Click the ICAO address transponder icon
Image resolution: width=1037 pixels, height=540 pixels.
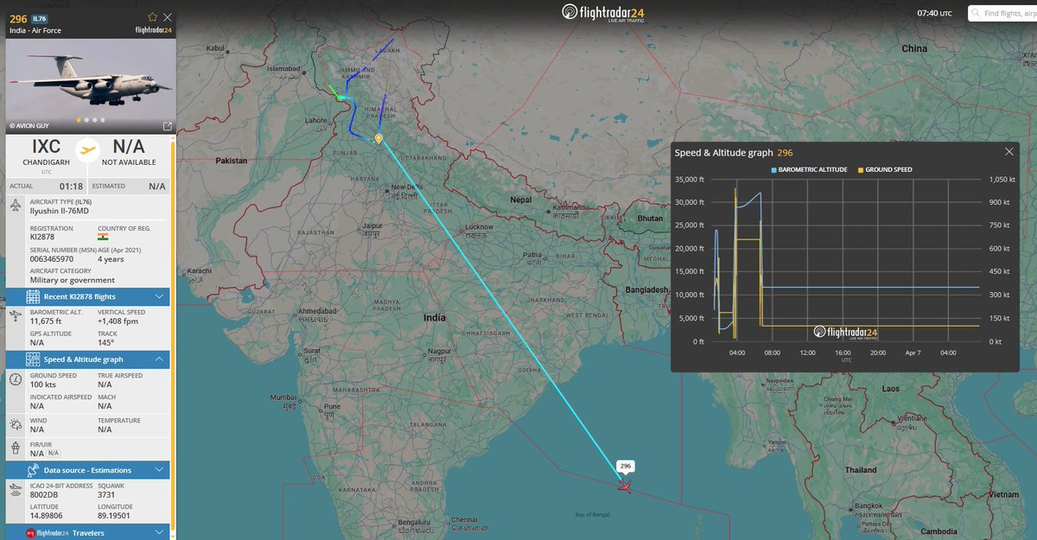coord(16,491)
